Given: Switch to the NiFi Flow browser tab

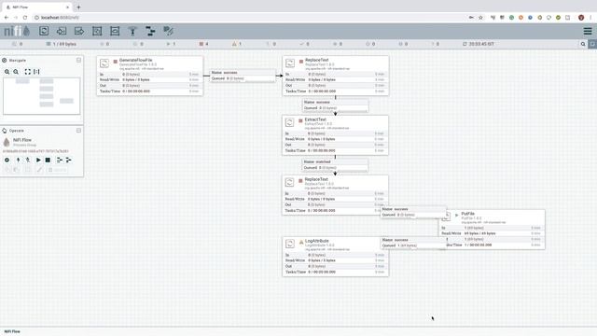Looking at the screenshot, I should click(37, 7).
